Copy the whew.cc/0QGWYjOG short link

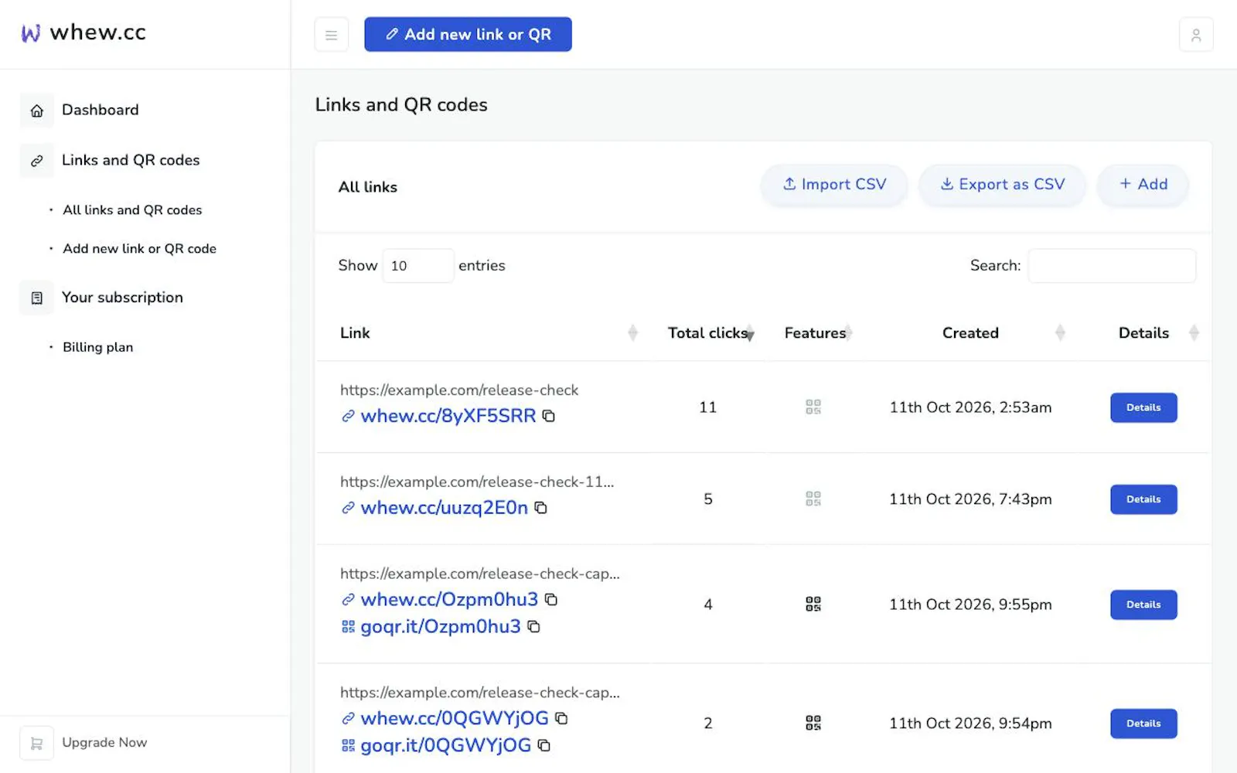[561, 719]
